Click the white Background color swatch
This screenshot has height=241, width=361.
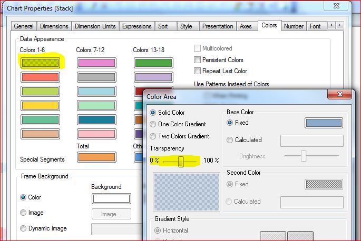pyautogui.click(x=111, y=199)
